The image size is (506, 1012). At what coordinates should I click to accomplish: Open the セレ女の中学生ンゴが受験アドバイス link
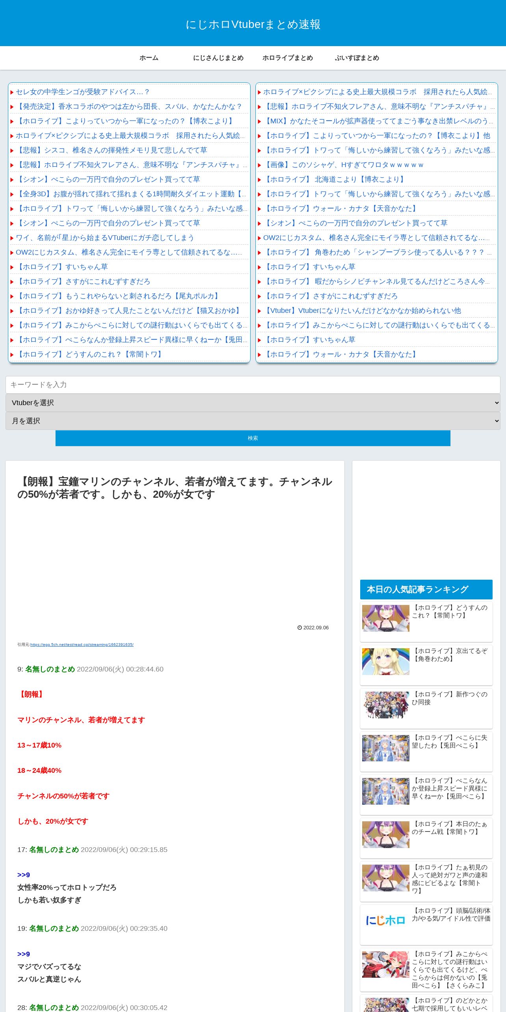pyautogui.click(x=83, y=92)
